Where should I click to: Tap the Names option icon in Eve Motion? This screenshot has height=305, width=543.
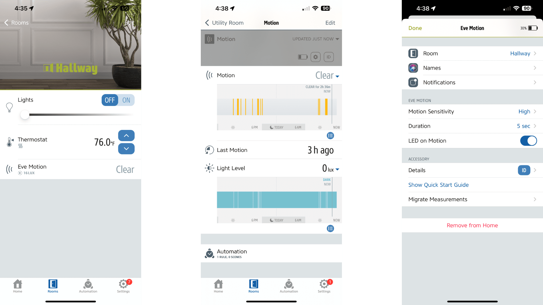click(413, 68)
